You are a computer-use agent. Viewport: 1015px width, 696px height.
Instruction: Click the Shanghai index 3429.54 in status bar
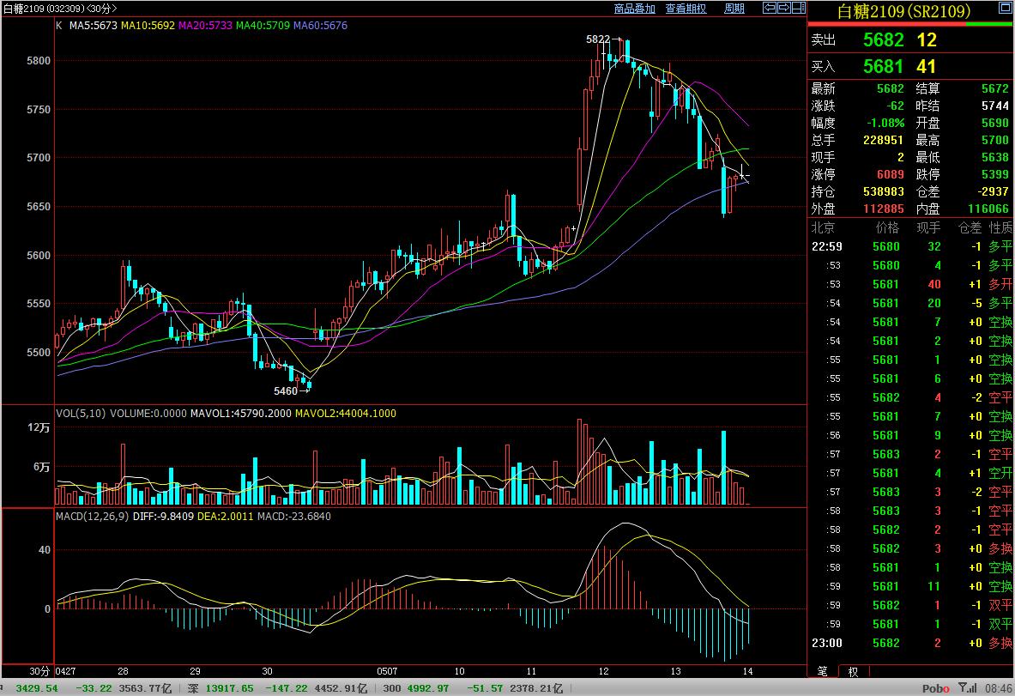click(37, 688)
